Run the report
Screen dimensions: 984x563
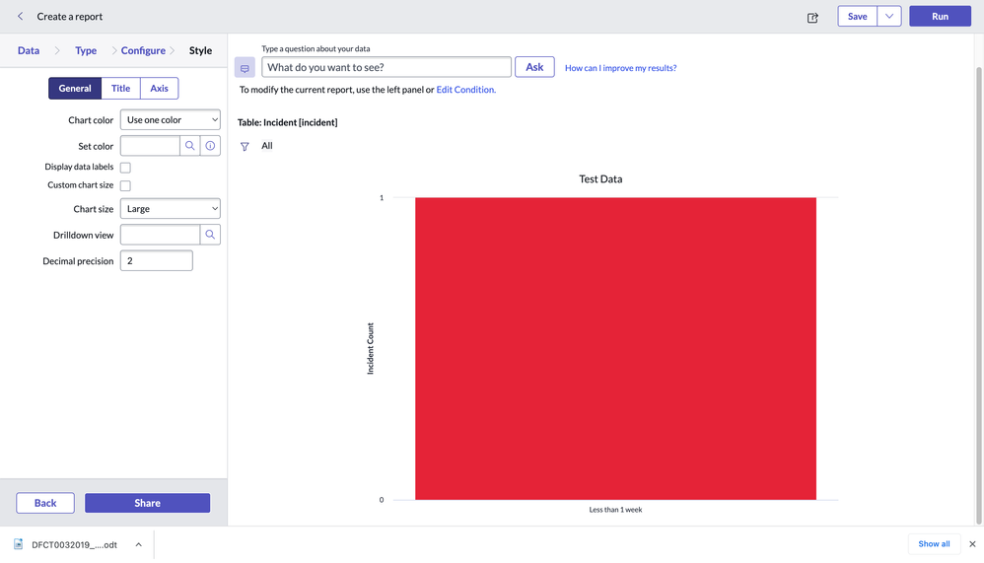(x=940, y=17)
